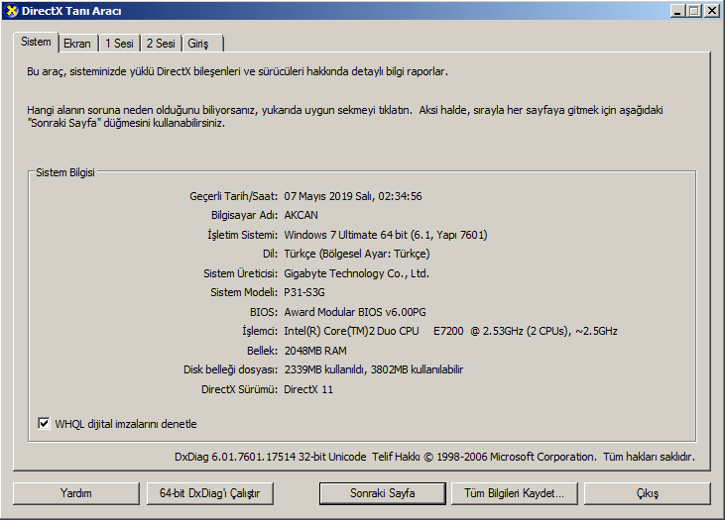Switch to the Ekran tab
The image size is (725, 522).
coord(77,44)
